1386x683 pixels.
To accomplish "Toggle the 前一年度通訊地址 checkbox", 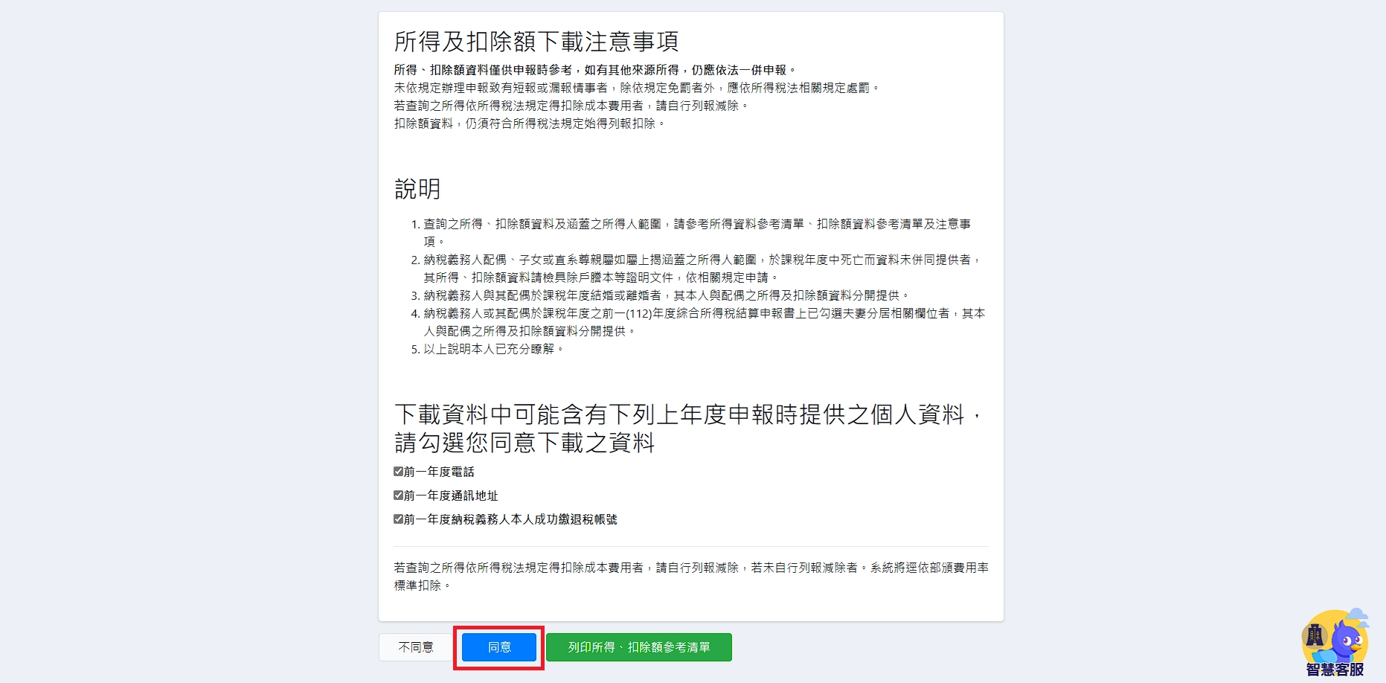I will pos(398,495).
